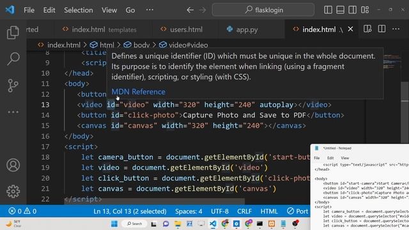
Task: Open File Explorer from the taskbar
Action: pyautogui.click(x=178, y=224)
